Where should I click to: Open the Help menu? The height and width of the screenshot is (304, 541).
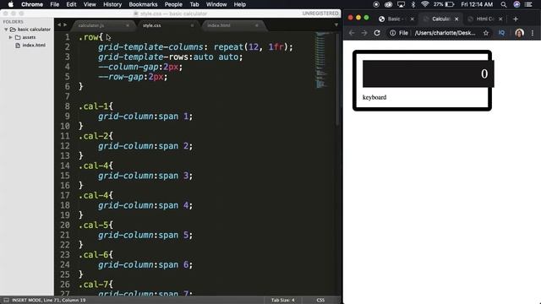240,4
